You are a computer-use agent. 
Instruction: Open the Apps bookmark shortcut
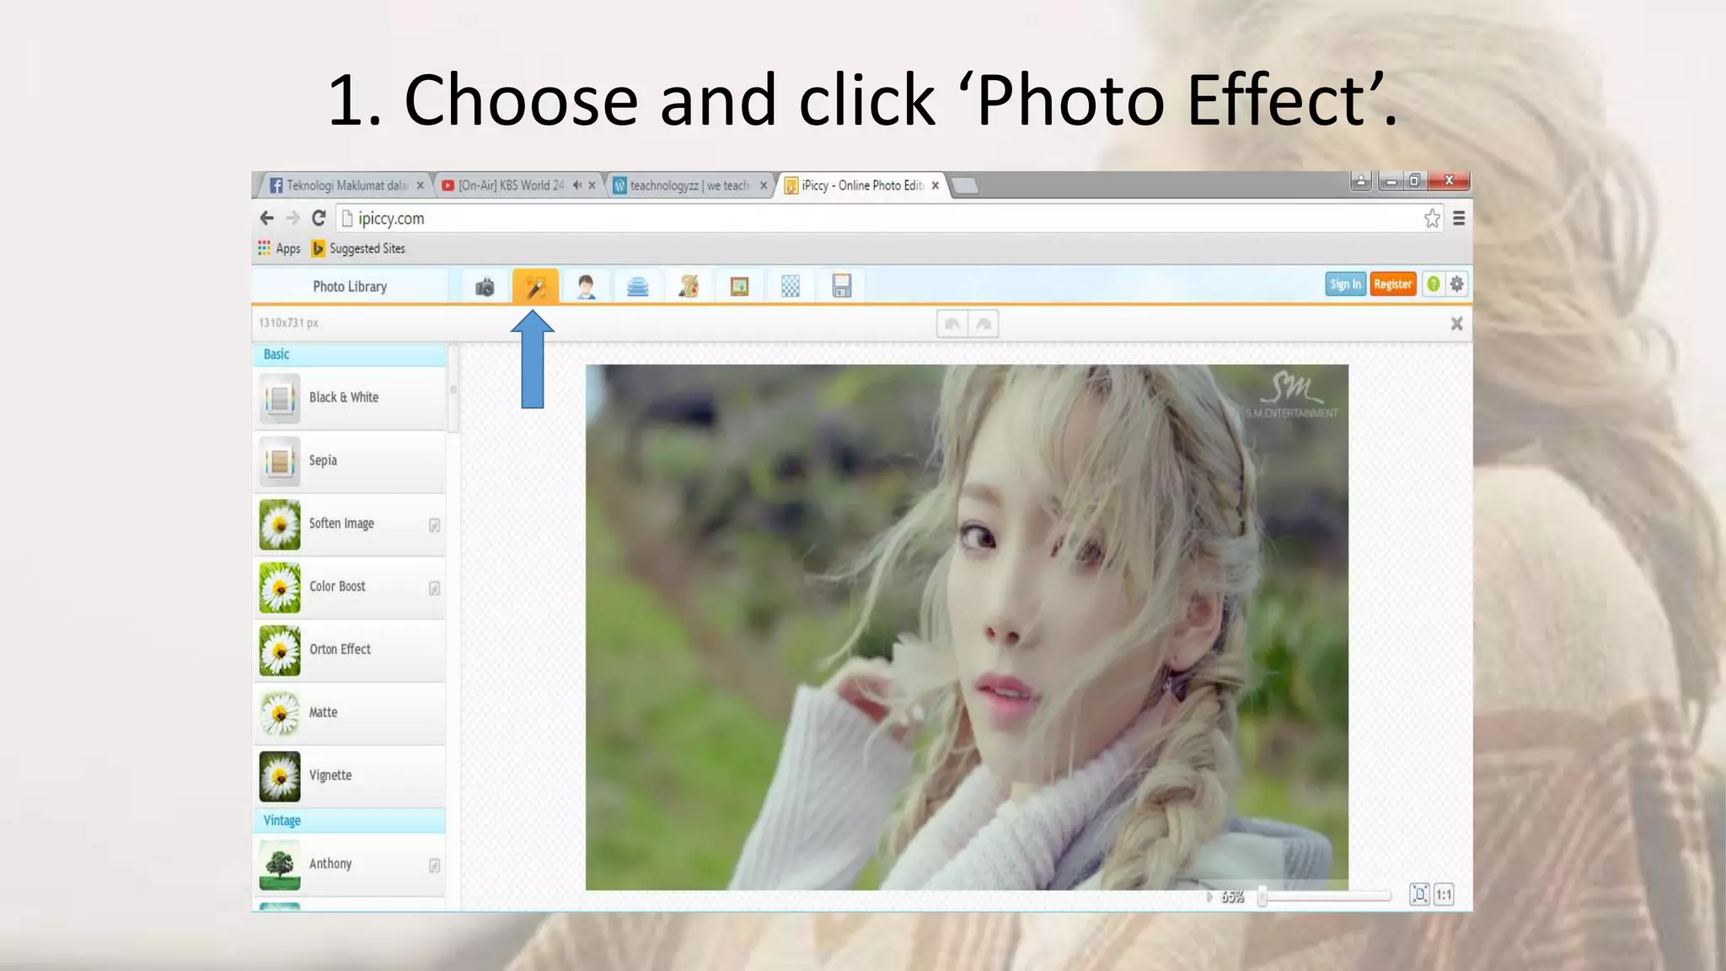[279, 249]
